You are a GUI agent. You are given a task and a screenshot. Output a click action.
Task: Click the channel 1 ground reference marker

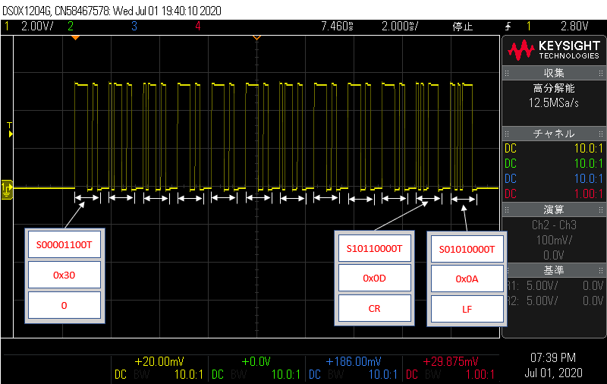pyautogui.click(x=7, y=187)
